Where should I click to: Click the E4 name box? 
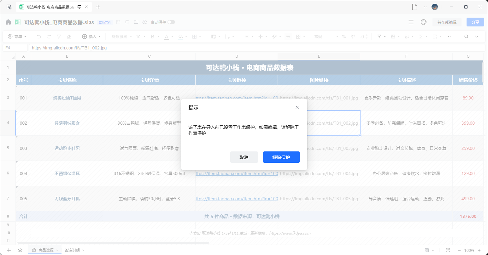pos(15,48)
